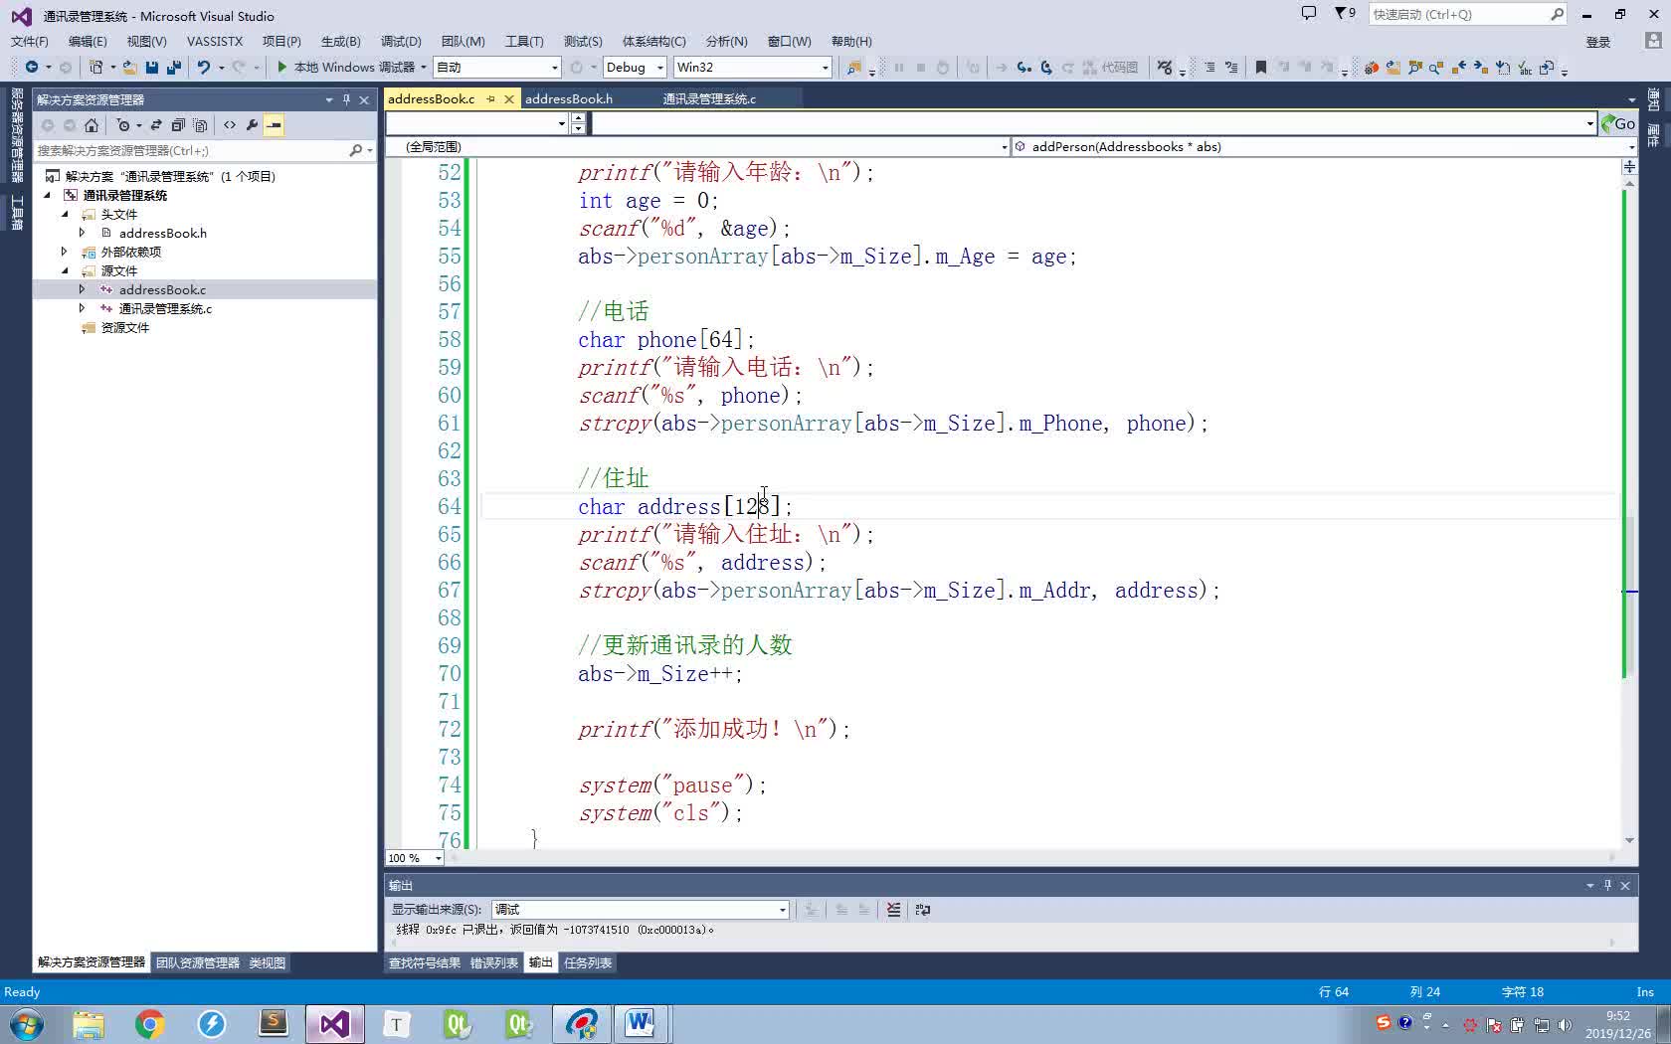
Task: Click the Chrome icon in Windows taskbar
Action: click(x=150, y=1023)
